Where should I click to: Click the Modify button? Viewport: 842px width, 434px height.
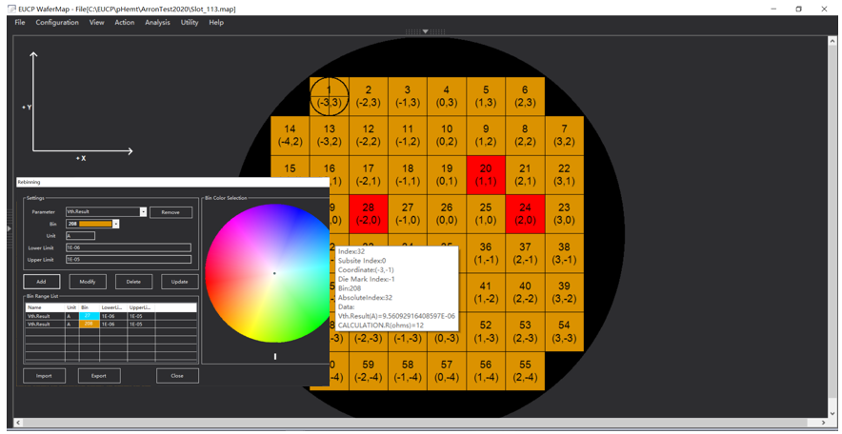[x=88, y=282]
